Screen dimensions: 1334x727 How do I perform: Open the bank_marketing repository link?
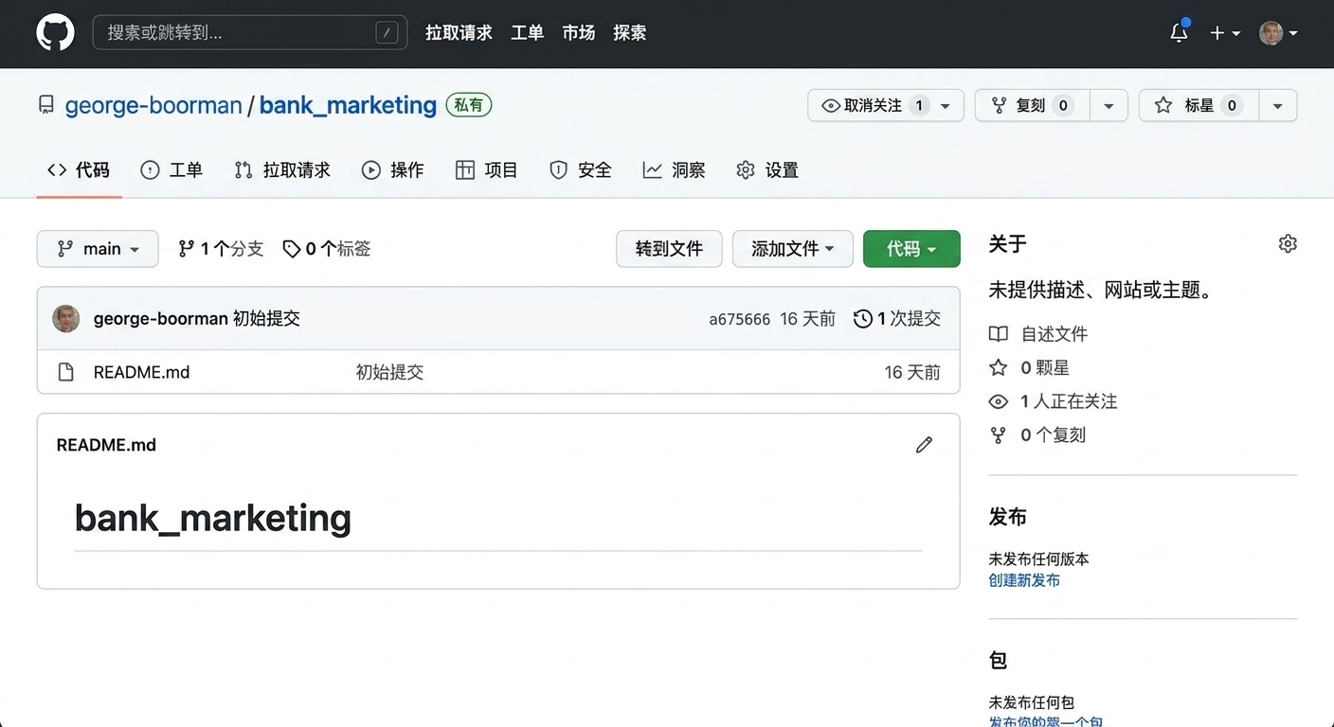pyautogui.click(x=348, y=105)
